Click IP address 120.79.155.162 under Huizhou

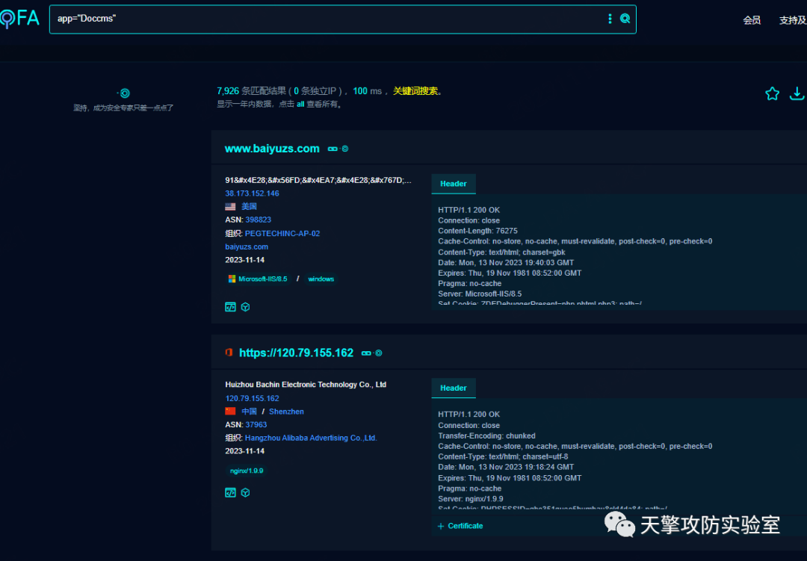click(x=252, y=398)
